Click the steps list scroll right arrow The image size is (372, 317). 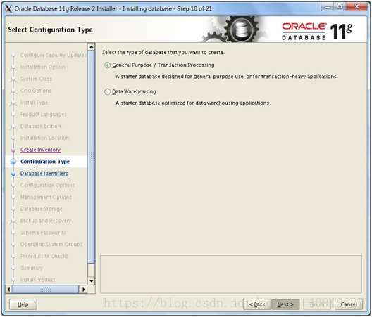83,290
